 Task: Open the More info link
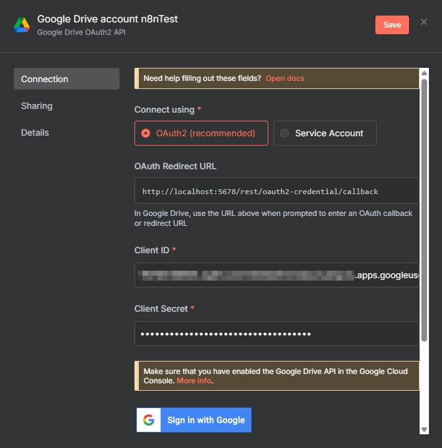(194, 381)
